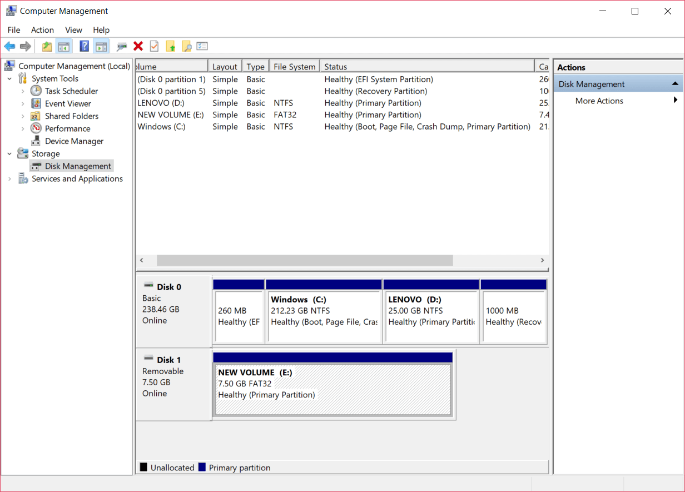The width and height of the screenshot is (685, 492).
Task: Click the Storage icon in tree
Action: point(23,153)
